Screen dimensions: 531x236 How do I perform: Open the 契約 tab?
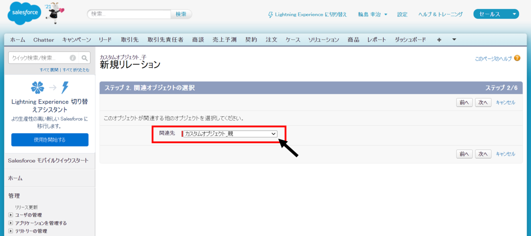pos(251,40)
